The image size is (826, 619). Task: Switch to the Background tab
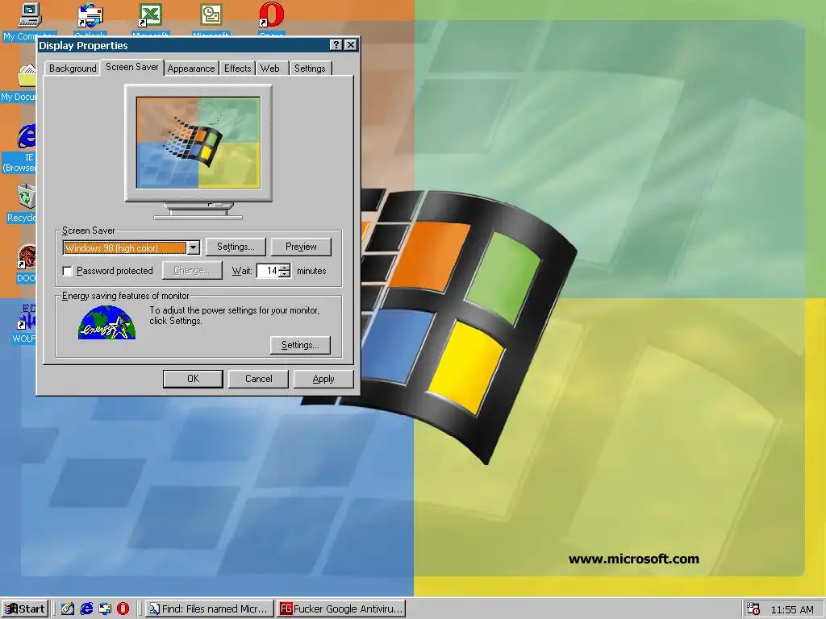click(x=73, y=69)
